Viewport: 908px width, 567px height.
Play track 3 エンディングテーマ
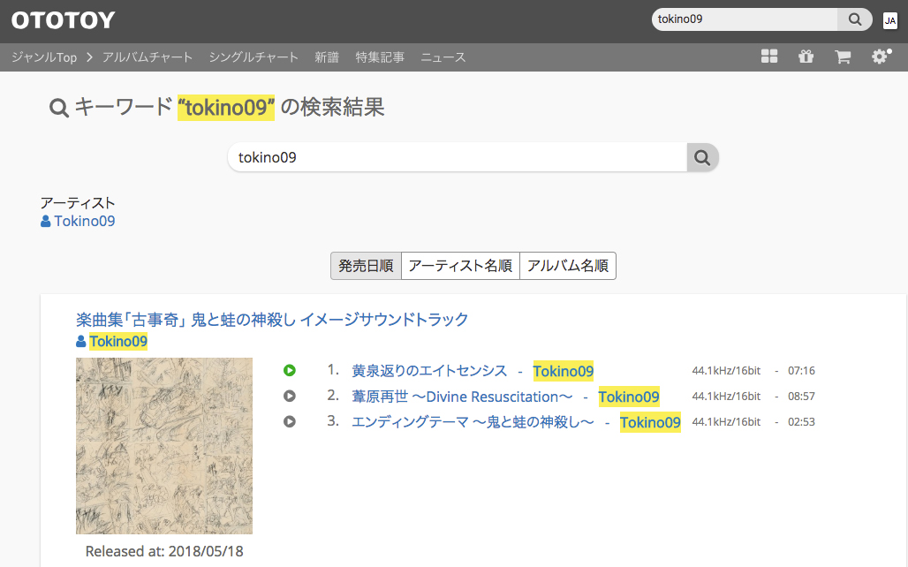click(x=290, y=422)
